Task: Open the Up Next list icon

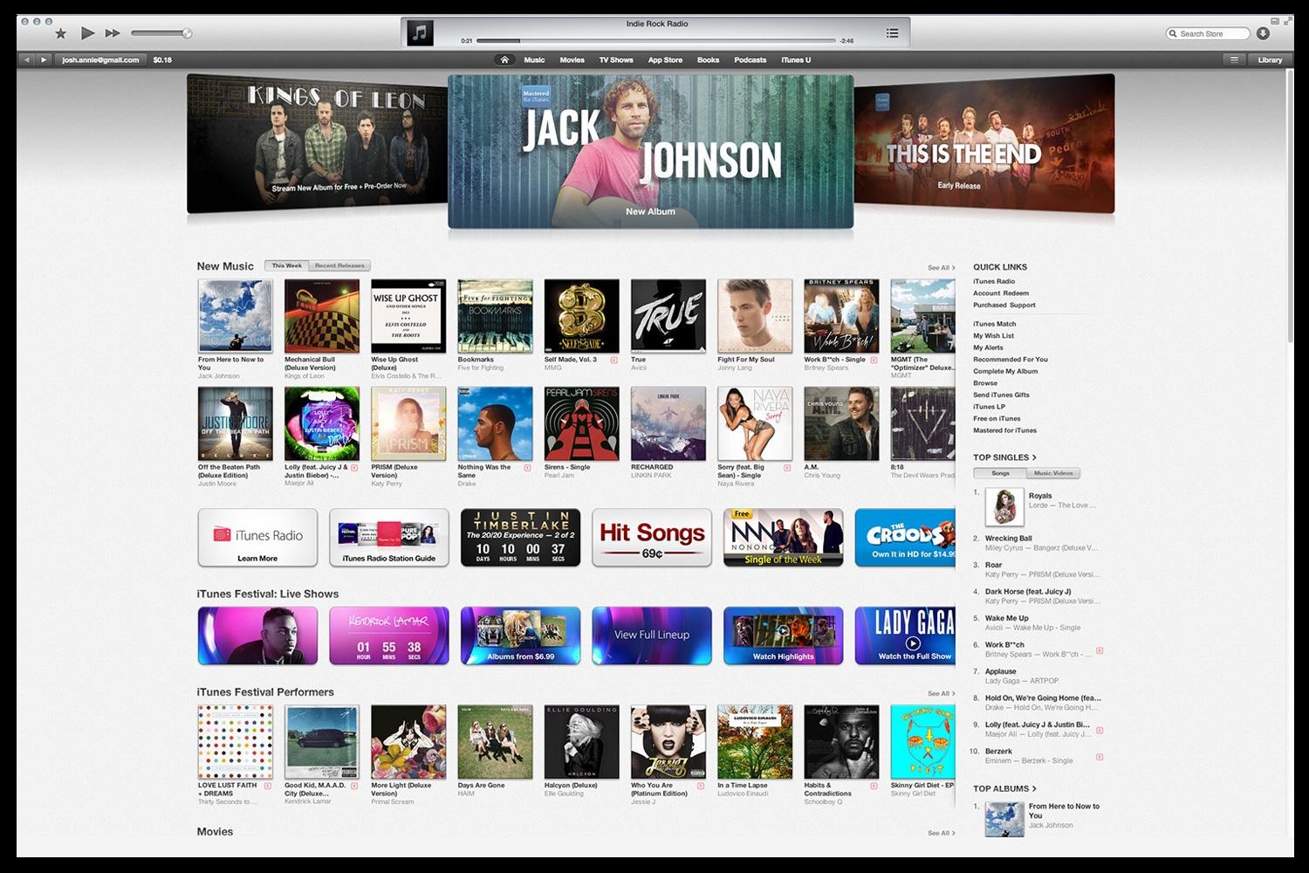Action: (x=892, y=33)
